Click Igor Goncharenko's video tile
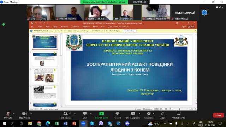 point(127,13)
